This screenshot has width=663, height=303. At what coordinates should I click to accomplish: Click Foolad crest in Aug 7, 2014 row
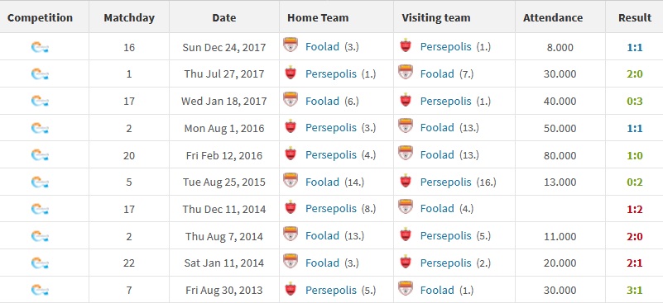pyautogui.click(x=291, y=234)
